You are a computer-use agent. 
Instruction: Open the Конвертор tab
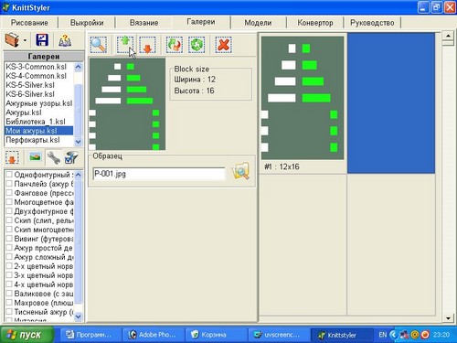[315, 23]
